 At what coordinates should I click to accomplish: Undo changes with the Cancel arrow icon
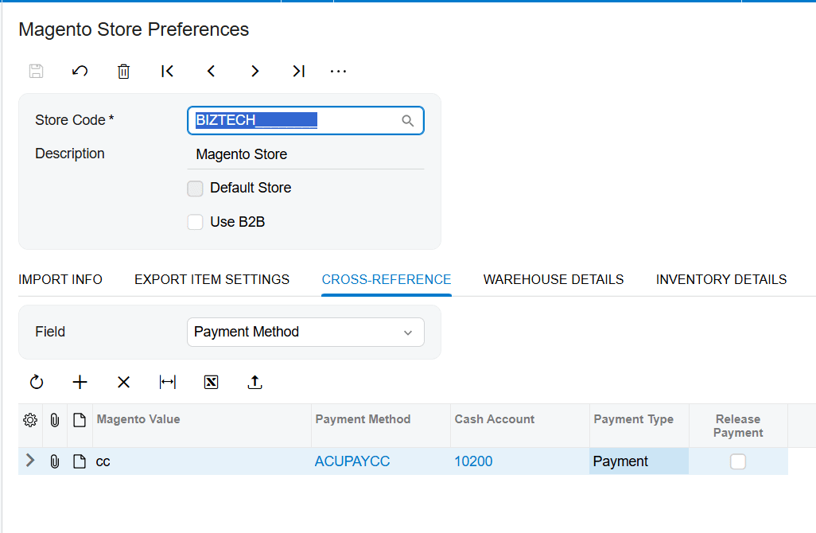pyautogui.click(x=80, y=71)
